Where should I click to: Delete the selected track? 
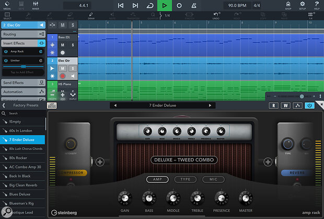click(x=52, y=96)
